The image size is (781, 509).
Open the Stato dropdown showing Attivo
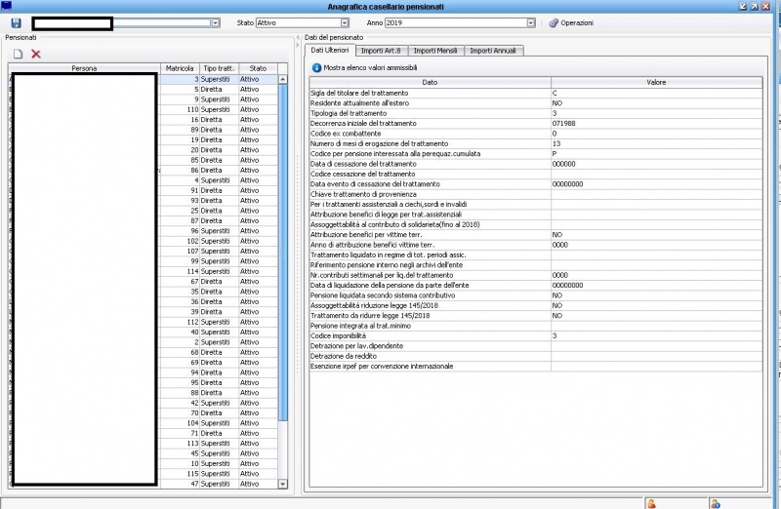(345, 22)
